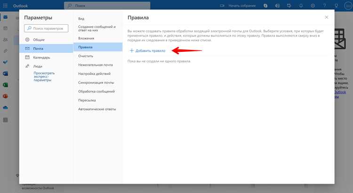This screenshot has width=353, height=193.
Task: Click Начать собрание in header
Action: (x=242, y=6)
